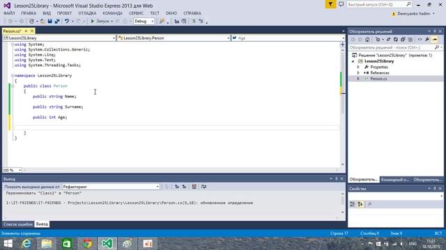
Task: Open the КОМАНДА menu
Action: [x=112, y=13]
